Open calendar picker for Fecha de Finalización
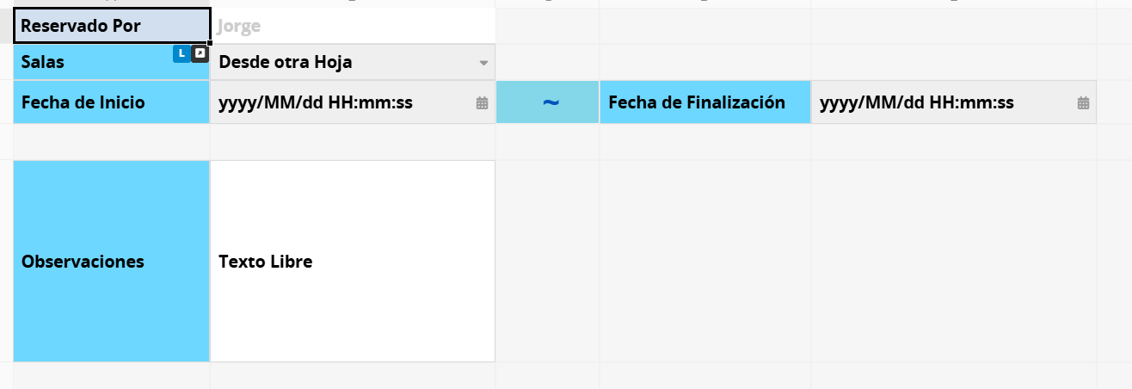 click(x=1083, y=103)
